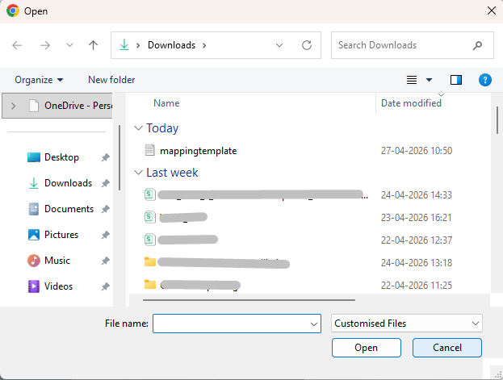The image size is (503, 380).
Task: Select the folder dated 24-04-2026 13:18
Action: coord(217,263)
